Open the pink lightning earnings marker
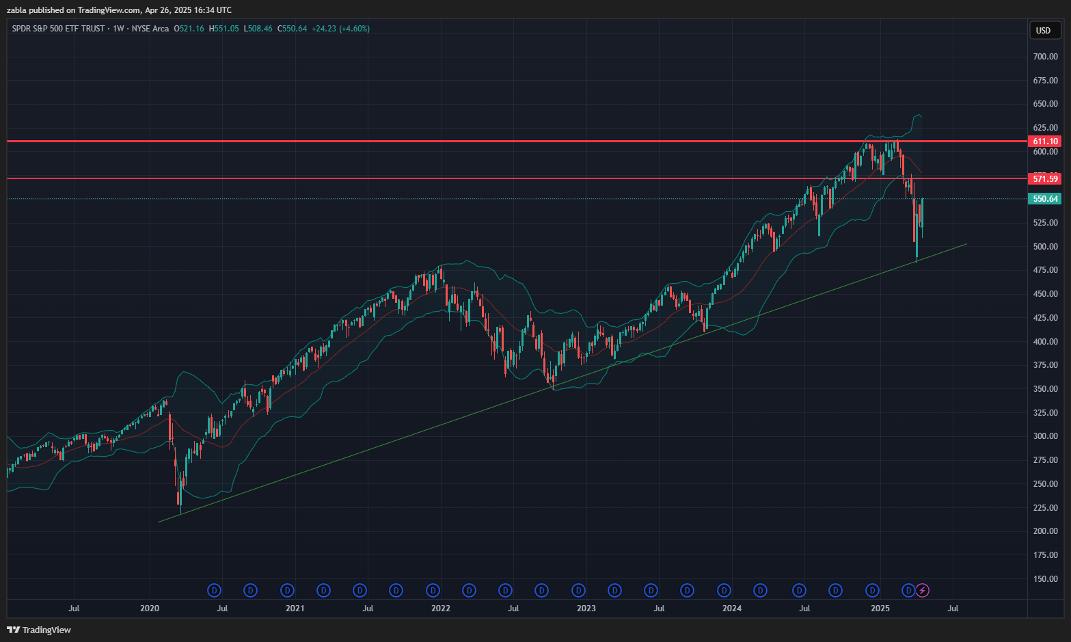The width and height of the screenshot is (1071, 642). pyautogui.click(x=923, y=590)
